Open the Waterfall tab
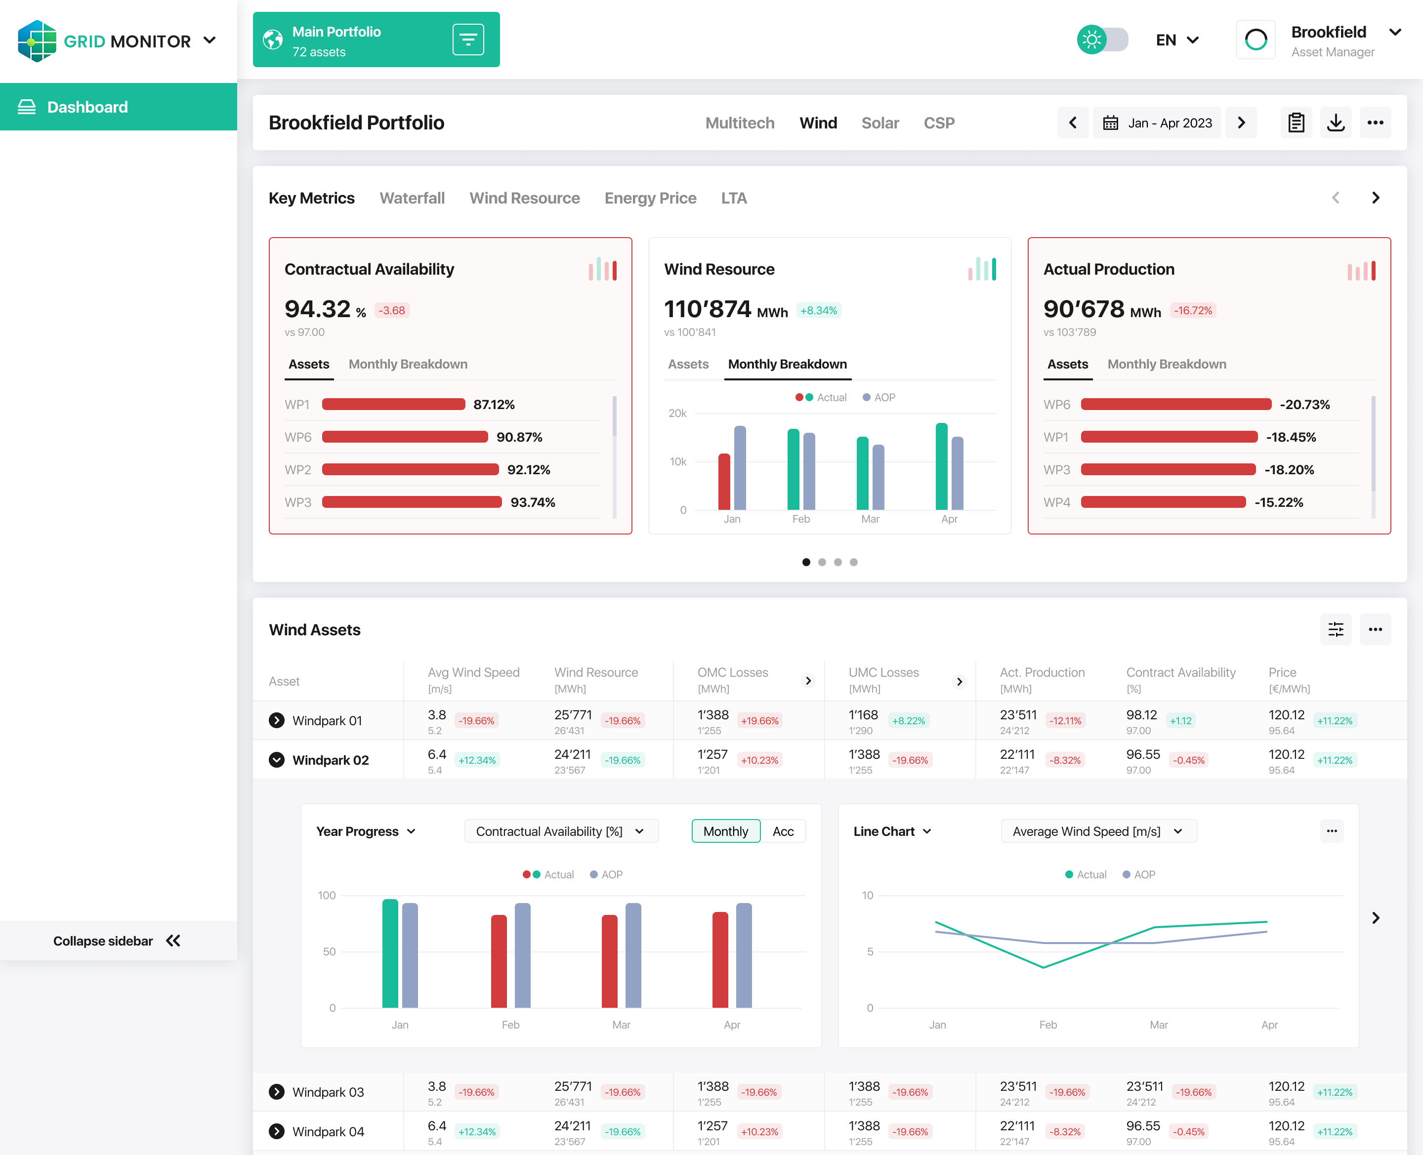Image resolution: width=1423 pixels, height=1155 pixels. pos(412,198)
